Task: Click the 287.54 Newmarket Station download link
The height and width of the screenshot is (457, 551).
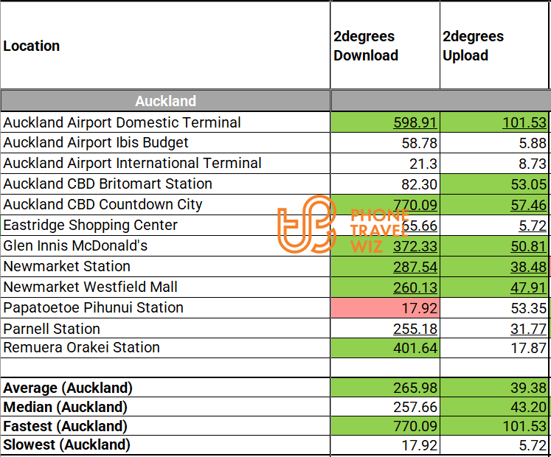Action: click(x=415, y=267)
